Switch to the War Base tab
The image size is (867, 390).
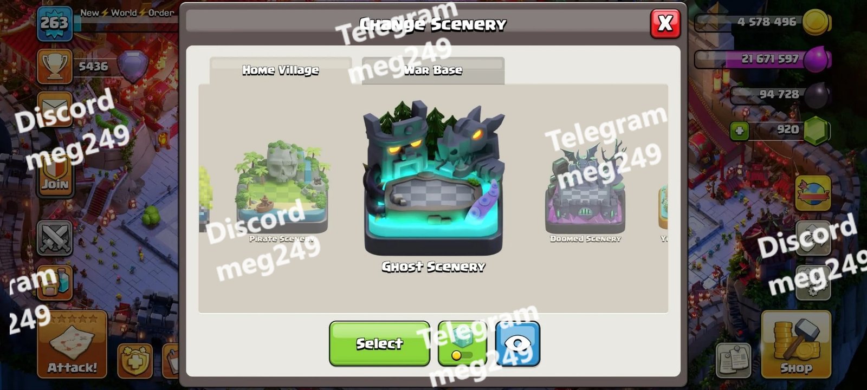[x=433, y=70]
